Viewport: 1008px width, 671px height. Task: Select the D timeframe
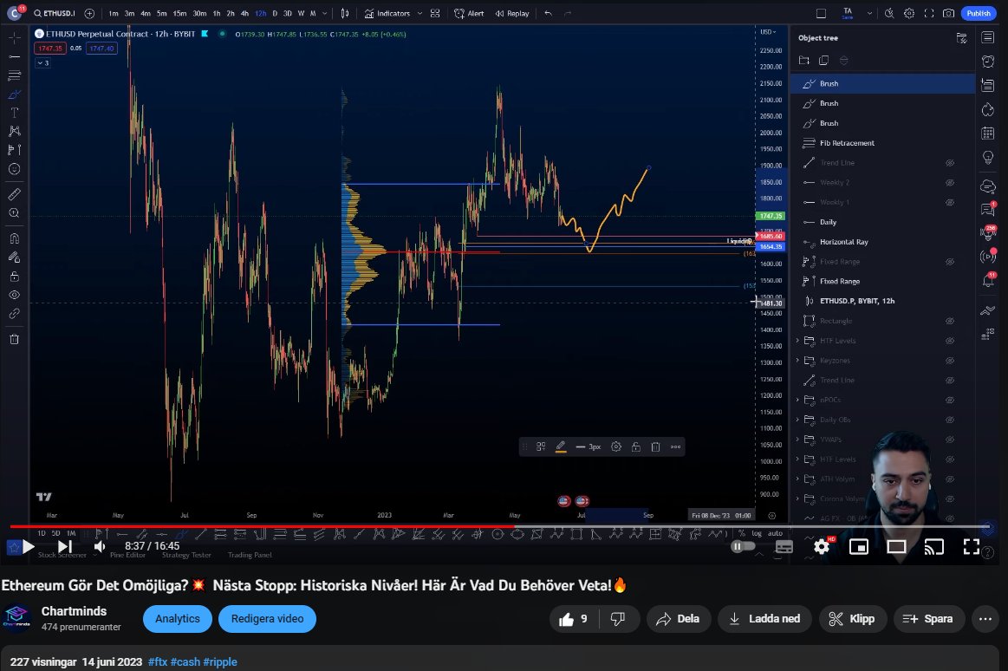275,14
